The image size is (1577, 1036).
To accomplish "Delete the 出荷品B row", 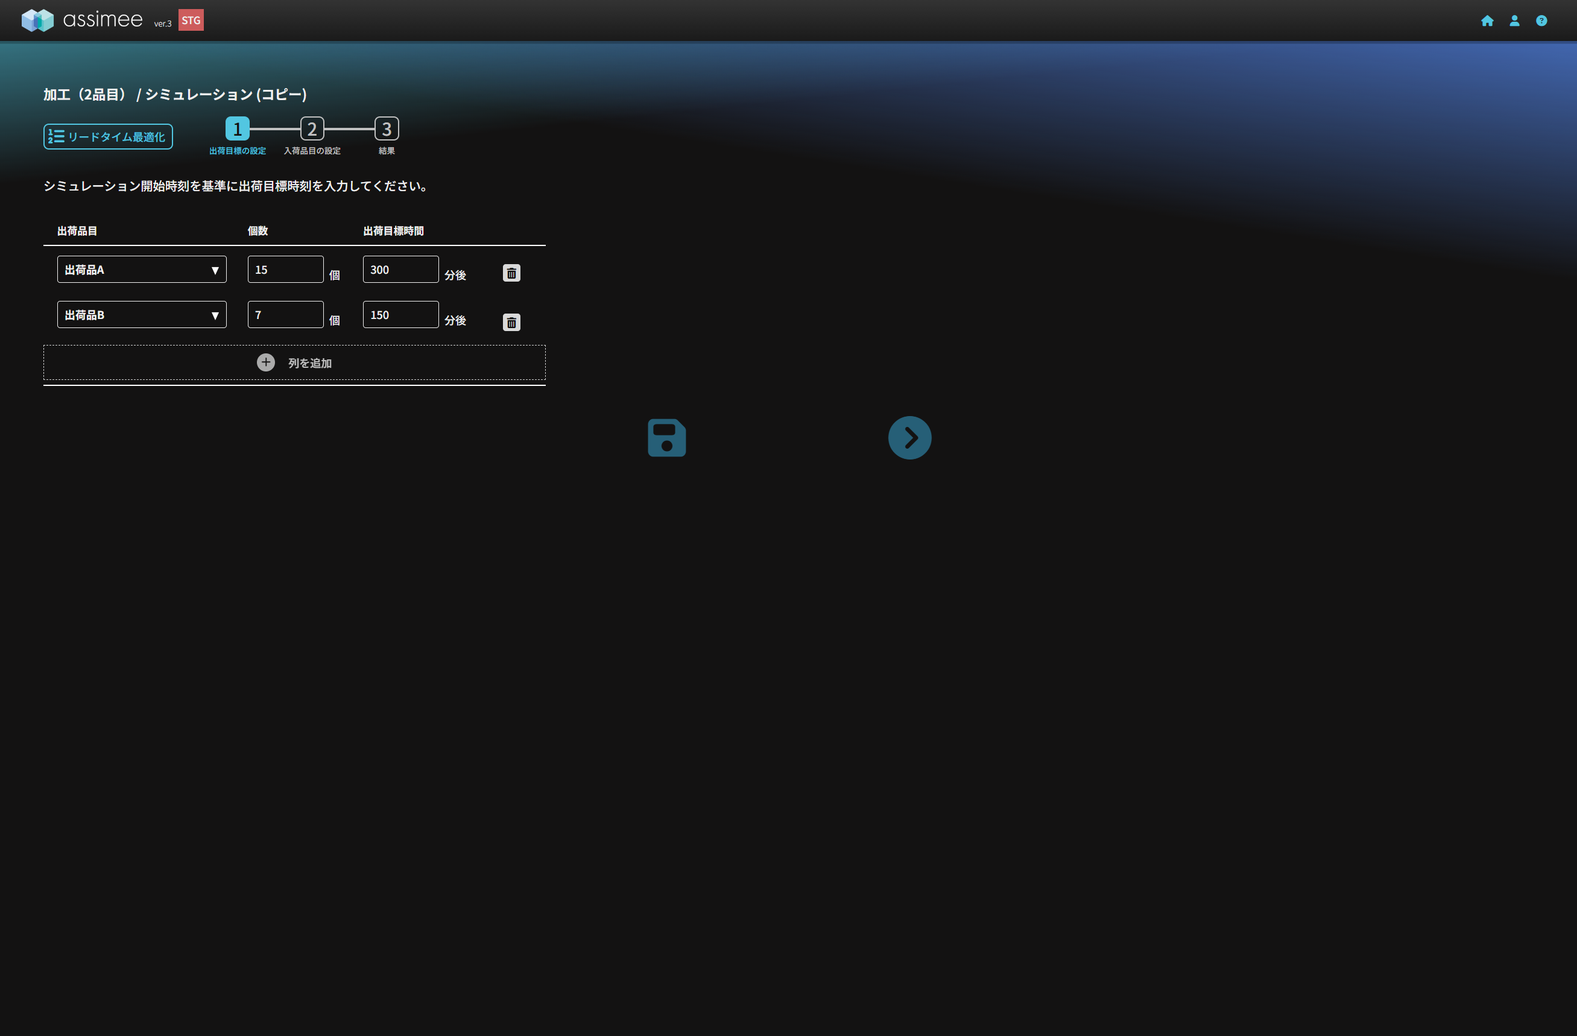I will point(511,322).
